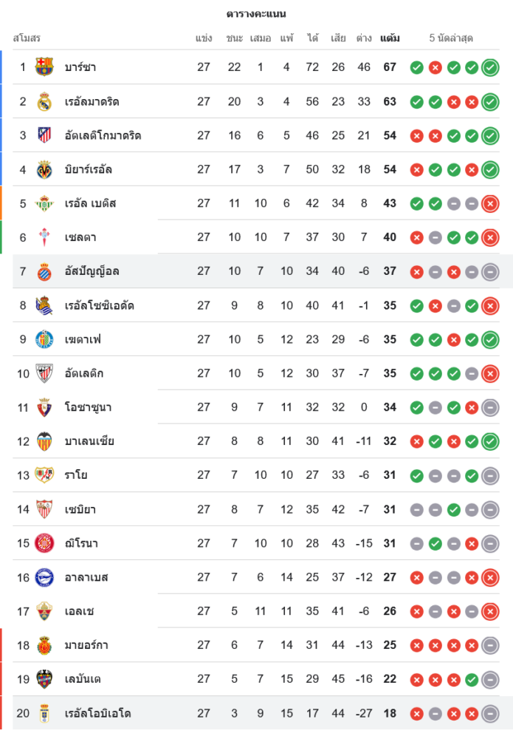Image resolution: width=513 pixels, height=739 pixels.
Task: Click the สโมสร column header
Action: click(27, 38)
